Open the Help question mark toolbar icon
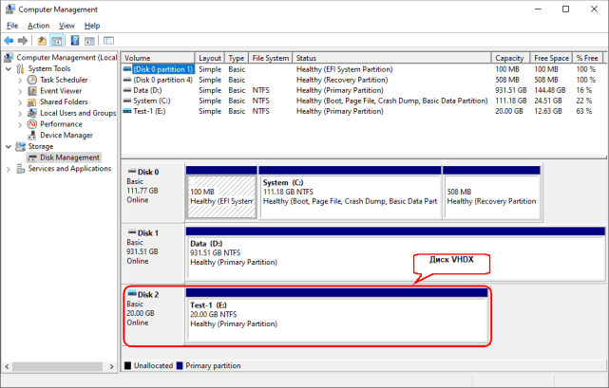 tap(75, 41)
